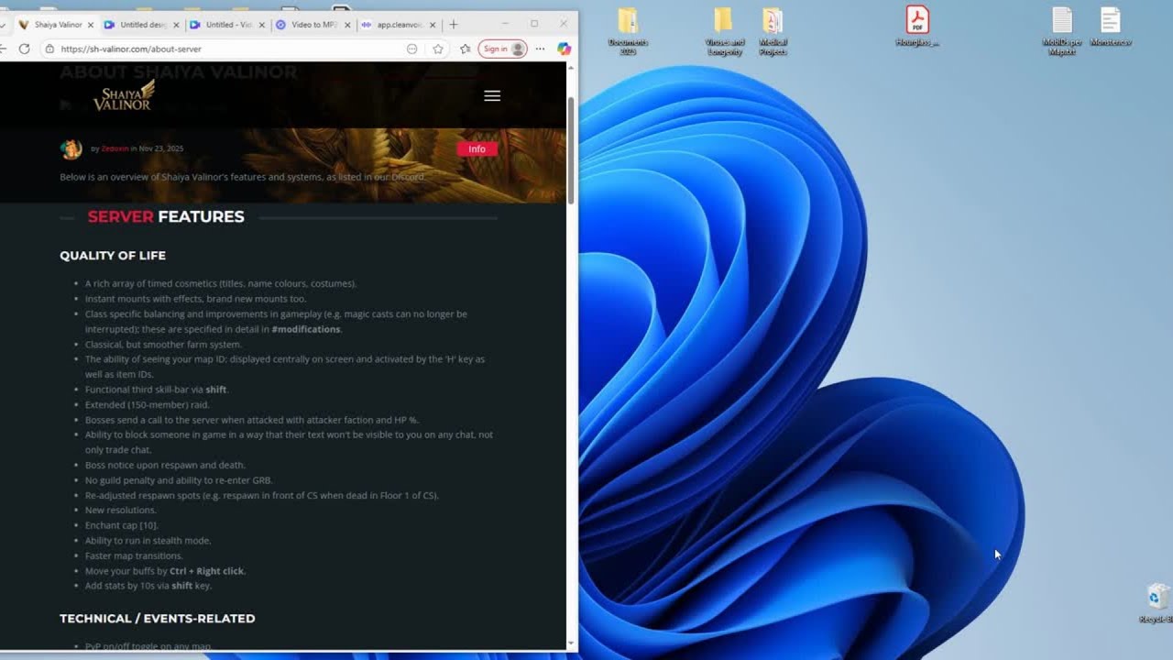Click 'No guild penalty' list item
The height and width of the screenshot is (660, 1173).
point(179,480)
